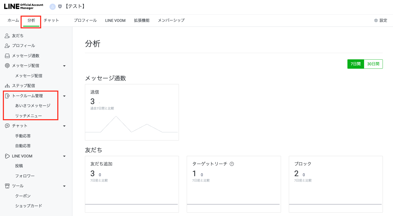The image size is (393, 216).
Task: Click the ツール shop icon
Action: 7,186
